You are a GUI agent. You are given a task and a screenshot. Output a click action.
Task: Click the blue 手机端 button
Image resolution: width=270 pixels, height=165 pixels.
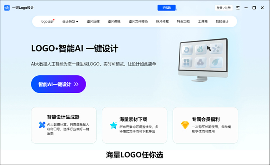click(x=167, y=8)
